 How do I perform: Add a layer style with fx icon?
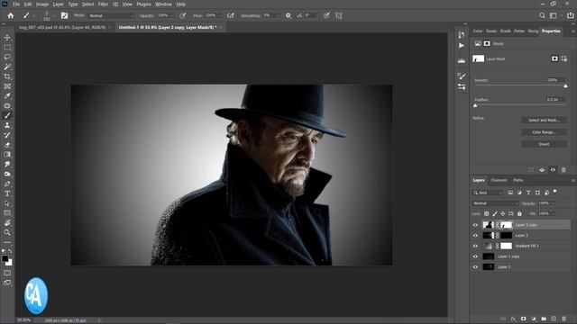coord(513,319)
